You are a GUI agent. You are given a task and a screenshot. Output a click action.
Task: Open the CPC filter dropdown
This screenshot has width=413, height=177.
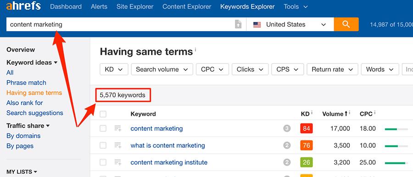212,70
